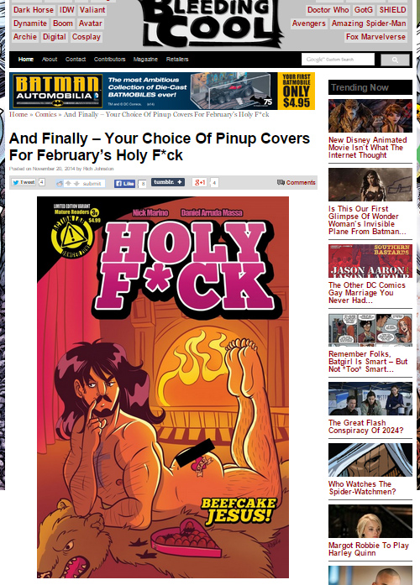Click the Google +1 button
This screenshot has height=585, width=420.
[x=199, y=182]
